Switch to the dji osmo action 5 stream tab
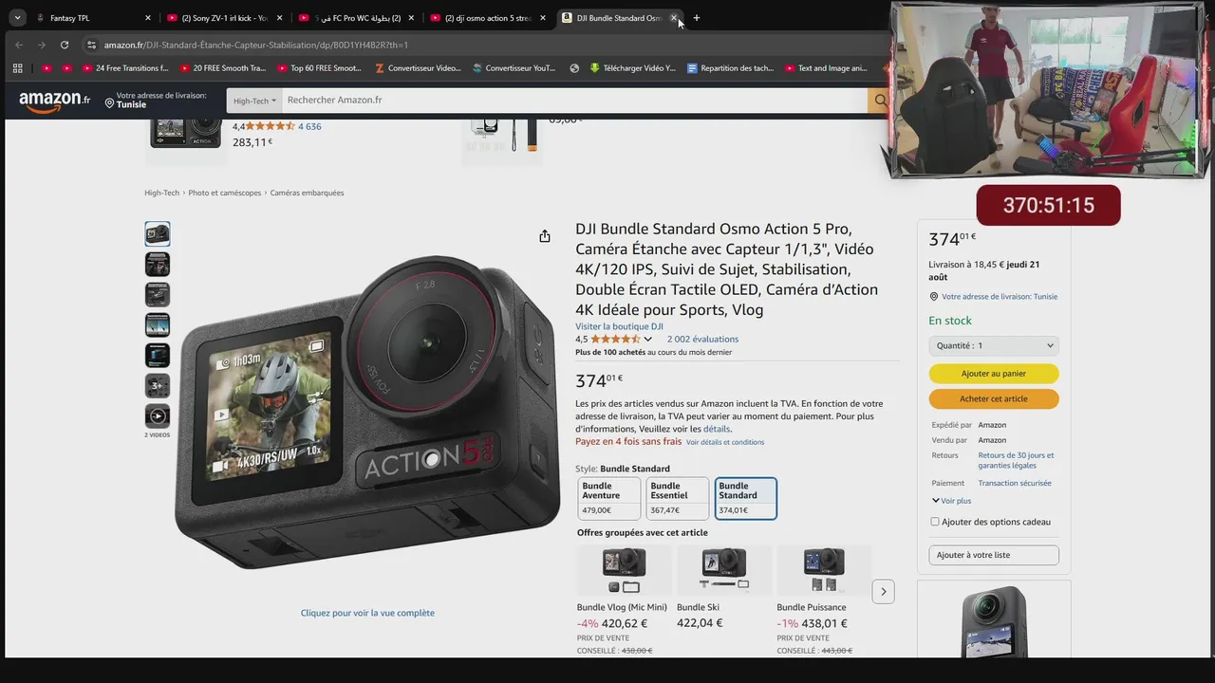The image size is (1215, 683). (x=488, y=18)
